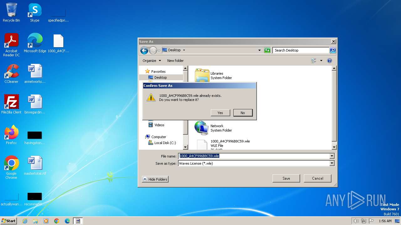Open Microsoft Edge desktop shortcut

click(35, 43)
